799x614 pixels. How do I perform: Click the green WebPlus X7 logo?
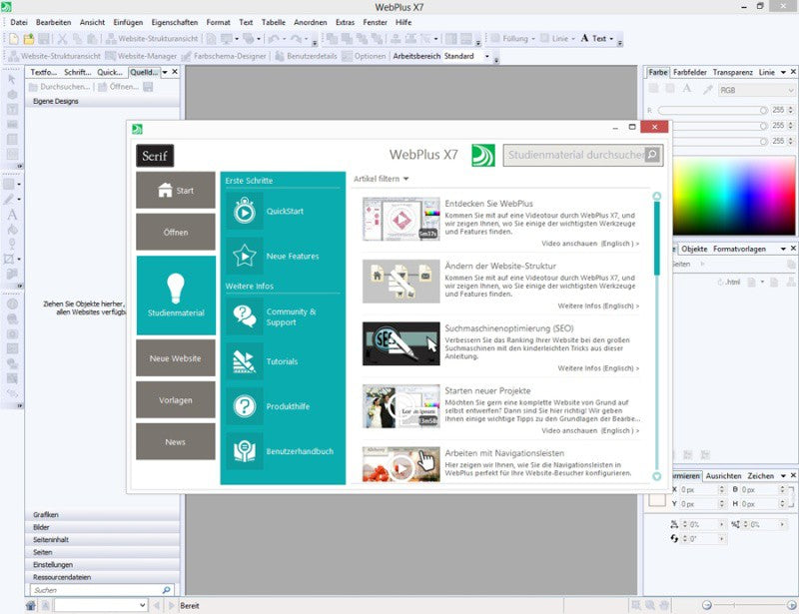(483, 155)
